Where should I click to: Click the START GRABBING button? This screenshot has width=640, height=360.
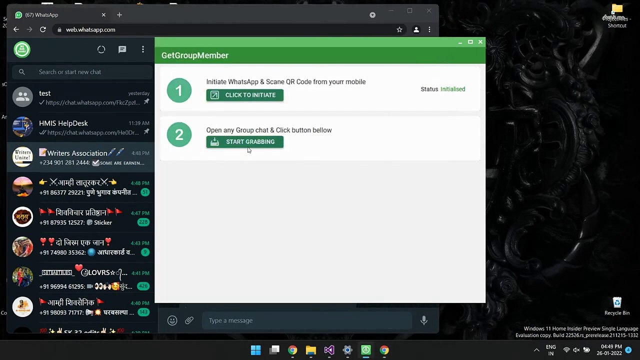[244, 142]
